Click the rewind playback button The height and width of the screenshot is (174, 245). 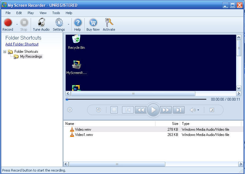[140, 110]
